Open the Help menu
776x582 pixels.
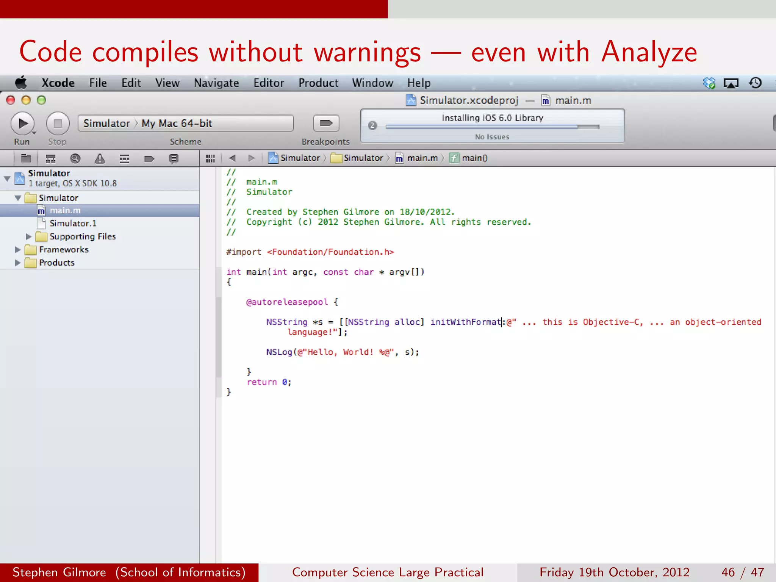coord(419,83)
